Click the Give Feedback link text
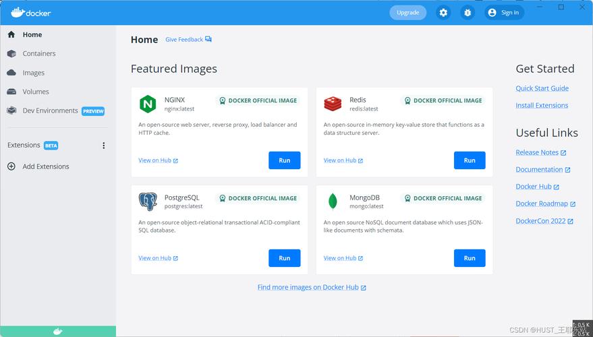The image size is (593, 337). (184, 39)
